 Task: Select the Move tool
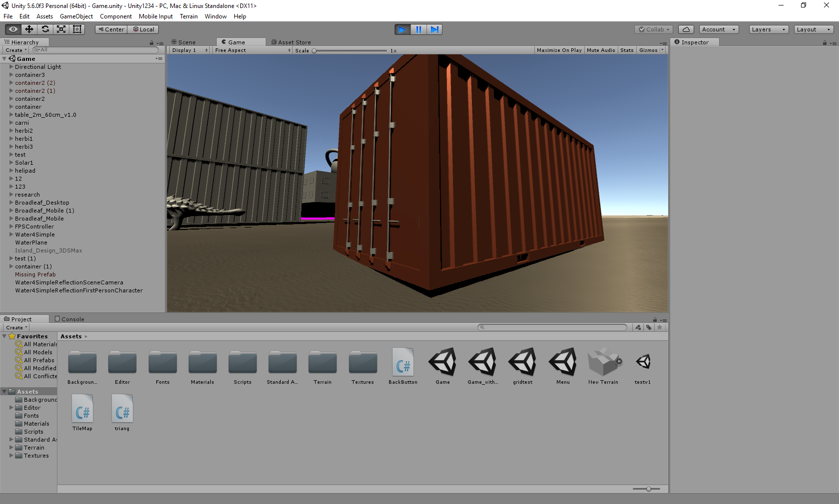(29, 29)
